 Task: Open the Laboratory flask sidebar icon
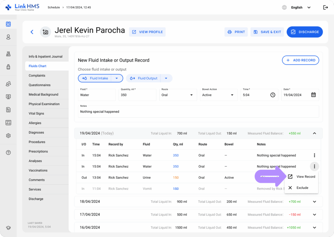click(8, 54)
